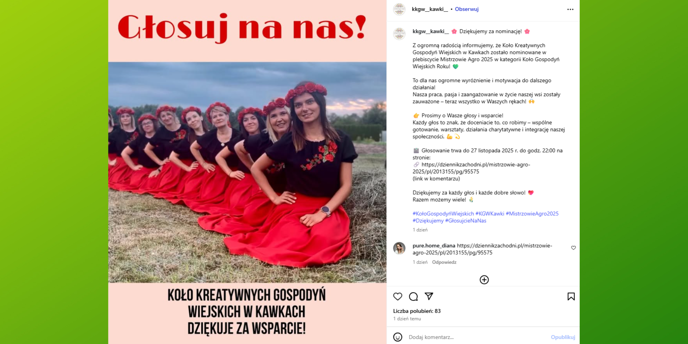This screenshot has height=344, width=688.
Task: Load more comments with the plus circle
Action: coord(484,280)
